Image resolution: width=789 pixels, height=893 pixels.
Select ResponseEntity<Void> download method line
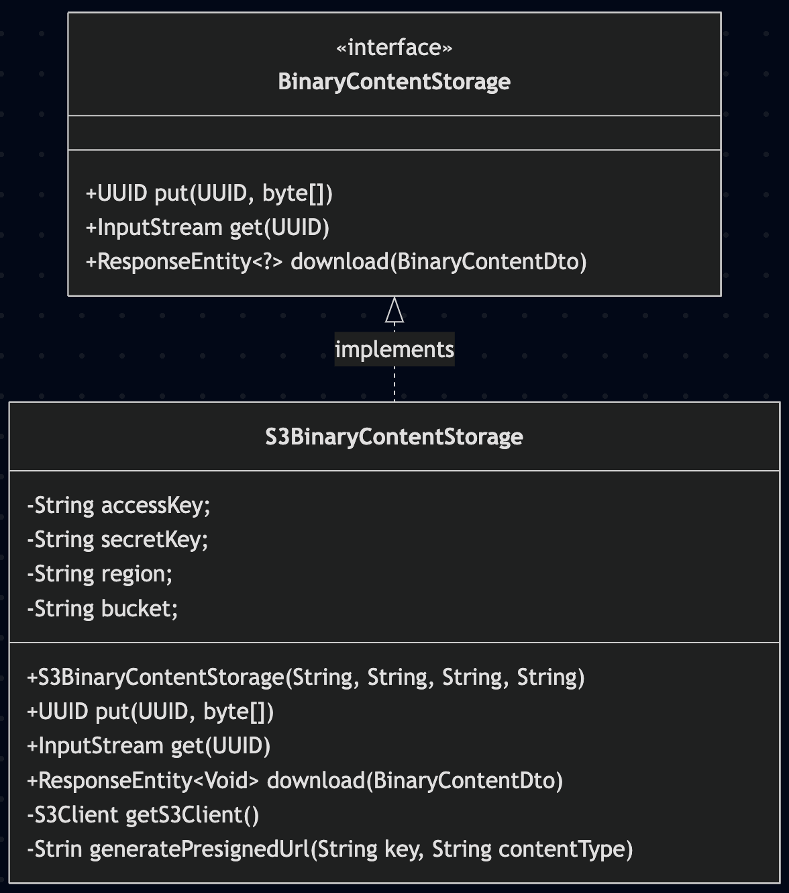point(295,781)
